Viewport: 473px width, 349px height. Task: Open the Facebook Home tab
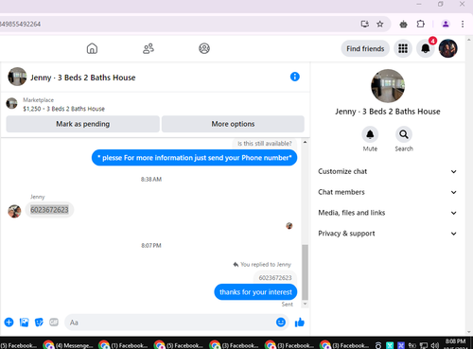[92, 48]
